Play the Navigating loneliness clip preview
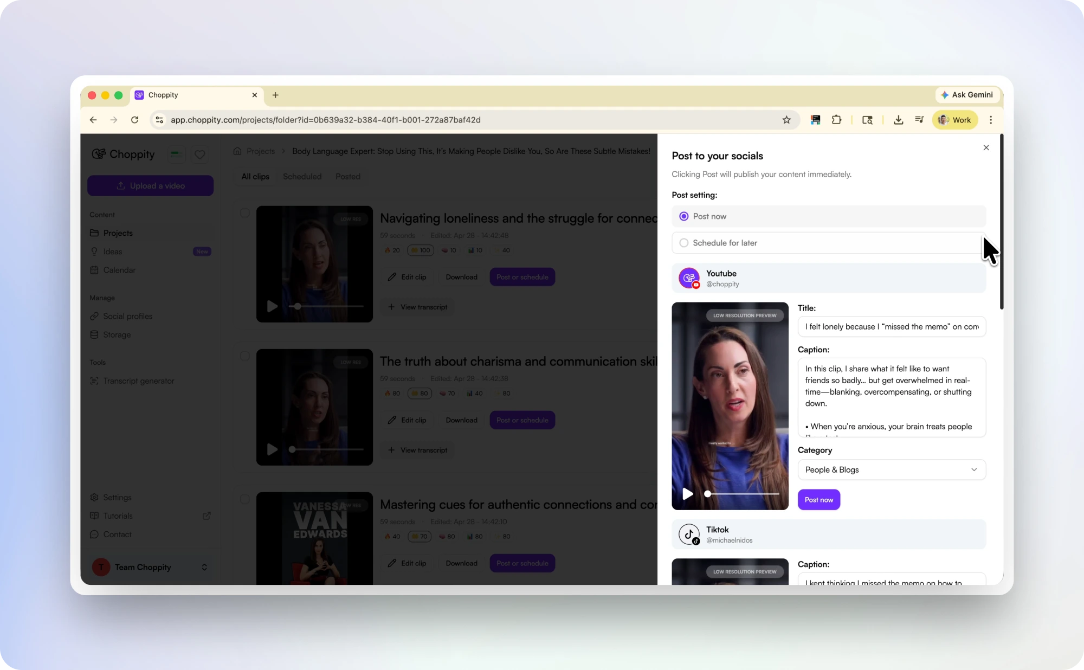This screenshot has width=1084, height=670. coord(272,306)
